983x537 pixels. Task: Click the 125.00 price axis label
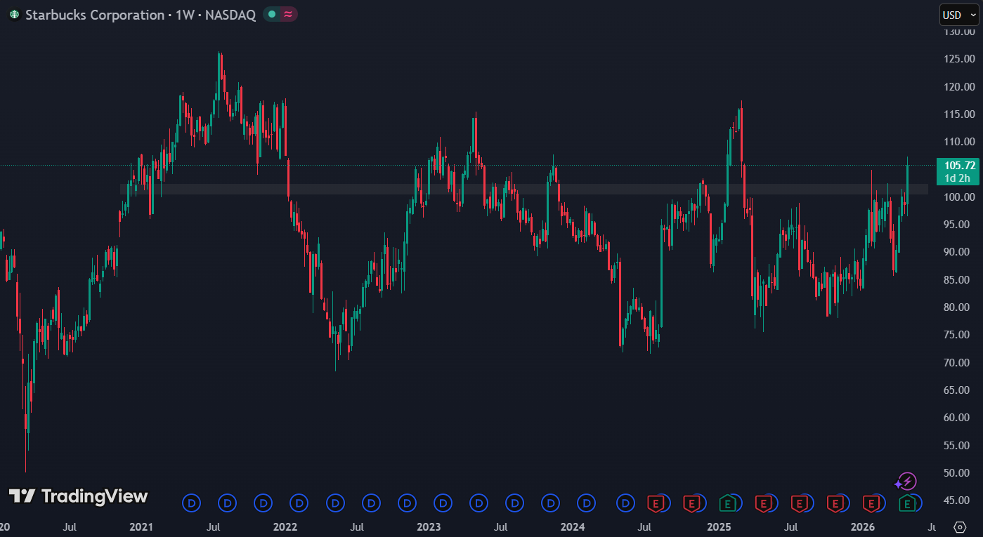click(960, 59)
